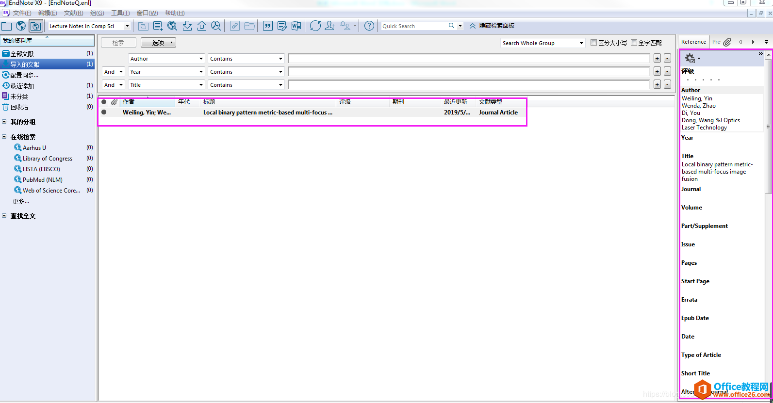Viewport: 773px width, 403px height.
Task: Open the output style dropdown Lecture Notes in Comp Sci
Action: coord(128,26)
